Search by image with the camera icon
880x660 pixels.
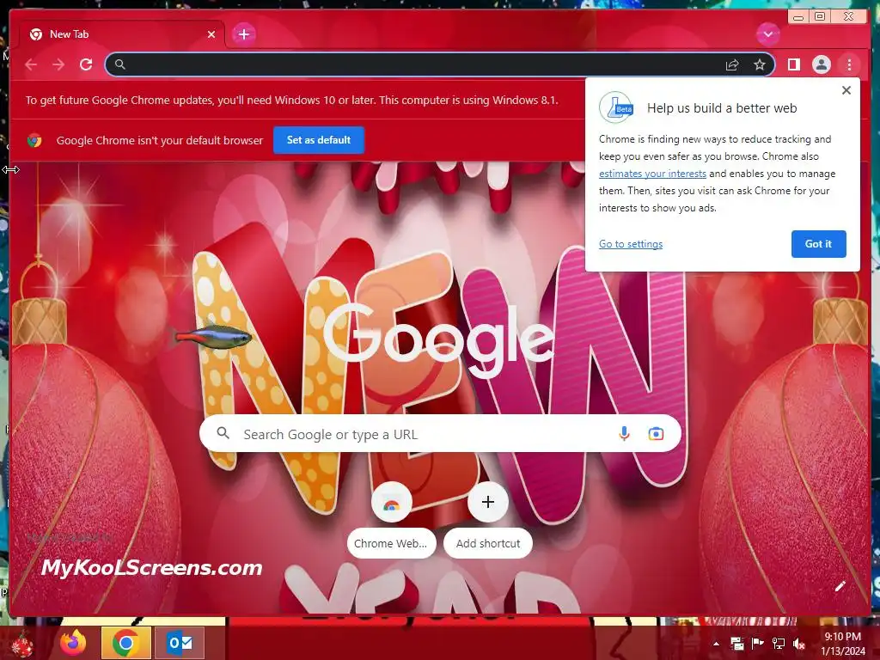(656, 434)
